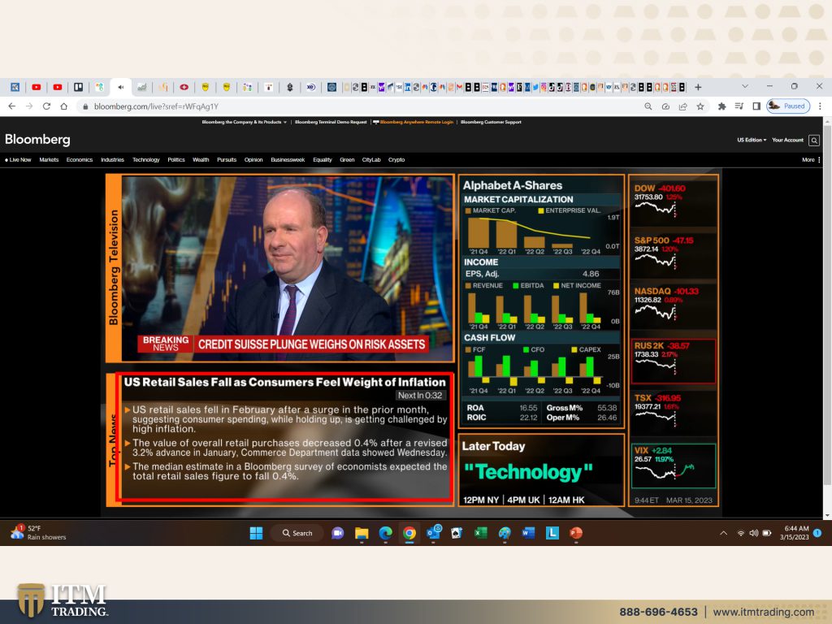Image resolution: width=832 pixels, height=624 pixels.
Task: Click the VIX index panel
Action: pyautogui.click(x=674, y=466)
